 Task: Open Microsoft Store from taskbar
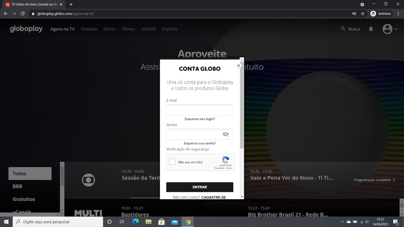161,222
